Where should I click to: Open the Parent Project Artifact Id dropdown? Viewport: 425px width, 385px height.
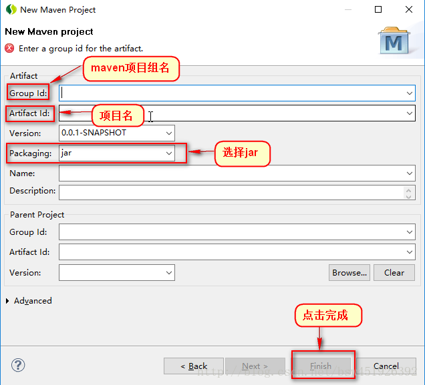pos(409,252)
